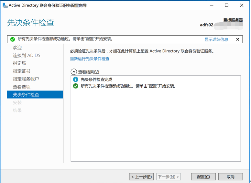Click 配置(C) to start installation

(x=203, y=177)
